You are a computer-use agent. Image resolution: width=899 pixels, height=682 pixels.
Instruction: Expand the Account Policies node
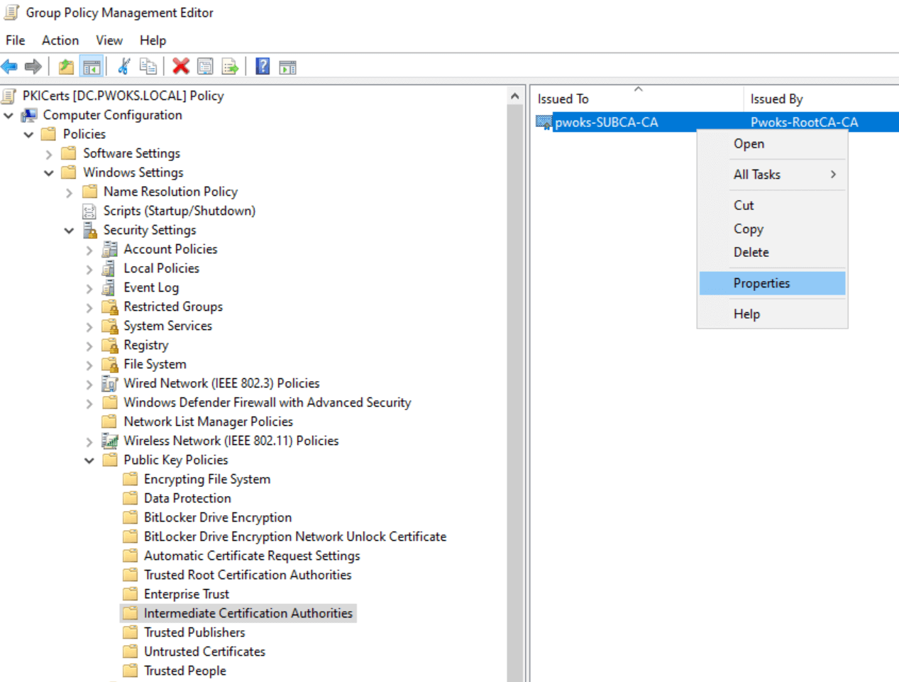click(x=89, y=250)
